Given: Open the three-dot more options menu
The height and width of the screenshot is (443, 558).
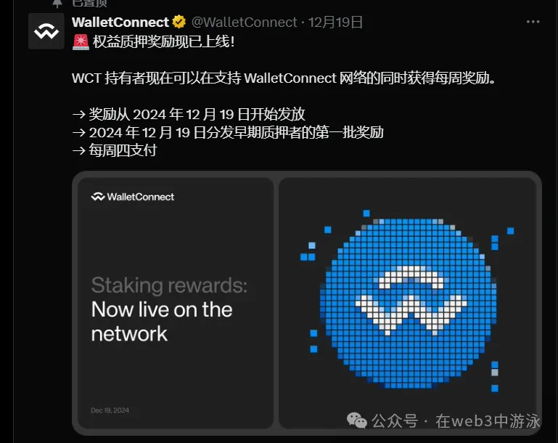Looking at the screenshot, I should [533, 22].
